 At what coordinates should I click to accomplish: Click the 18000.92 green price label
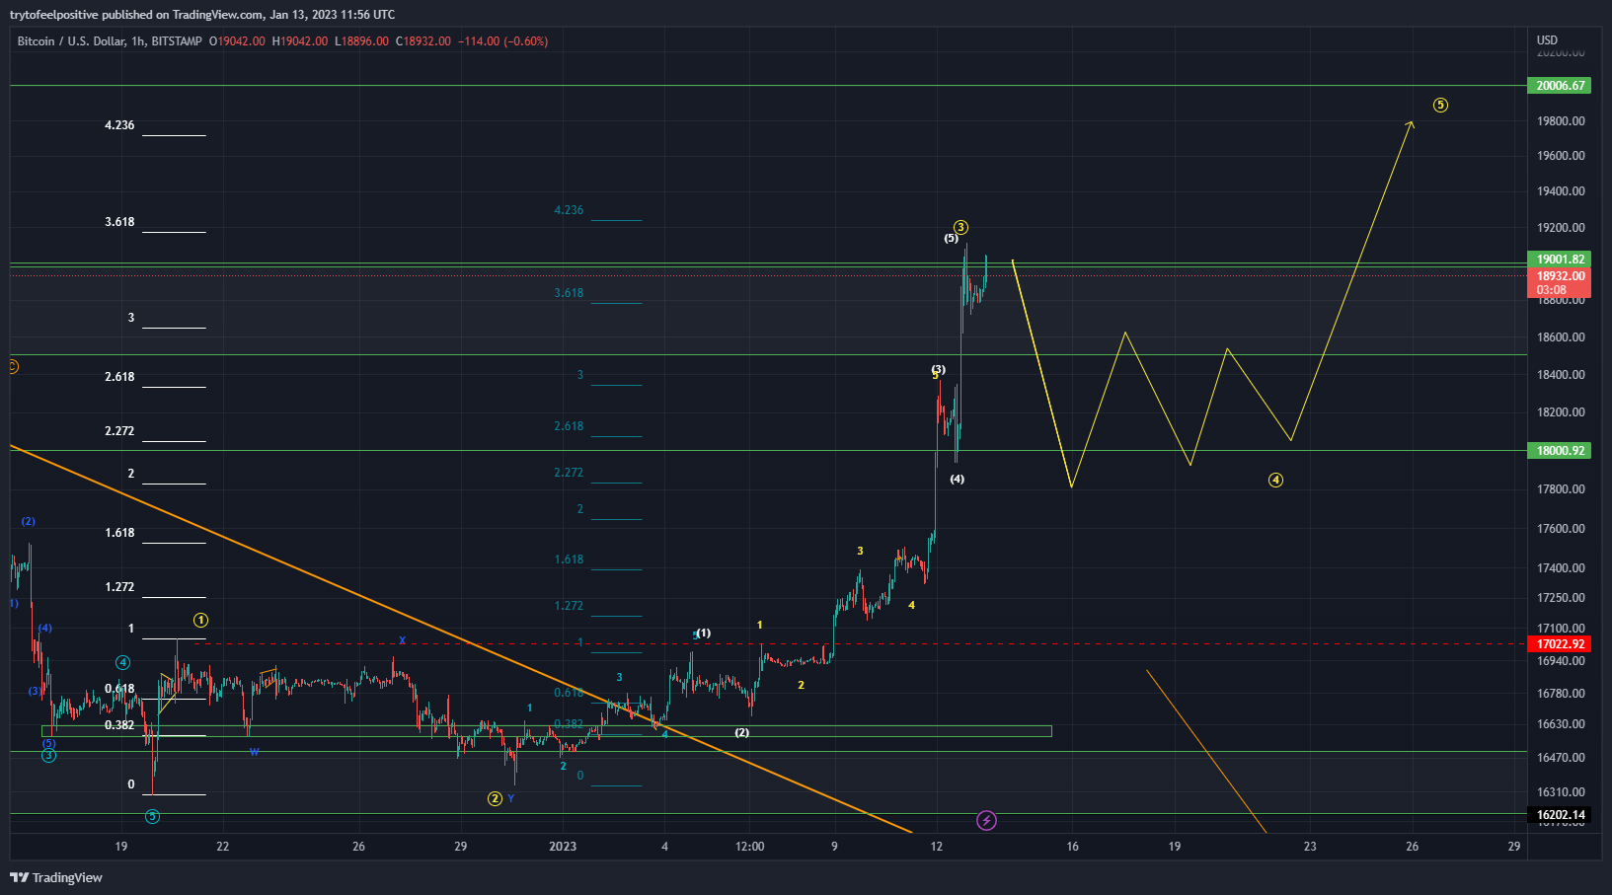pos(1560,451)
